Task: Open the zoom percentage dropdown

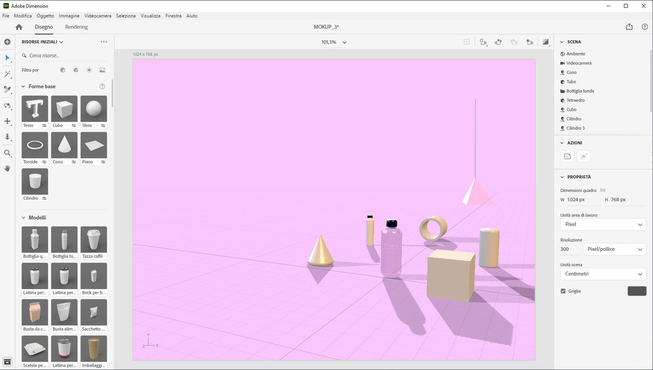Action: coord(344,42)
